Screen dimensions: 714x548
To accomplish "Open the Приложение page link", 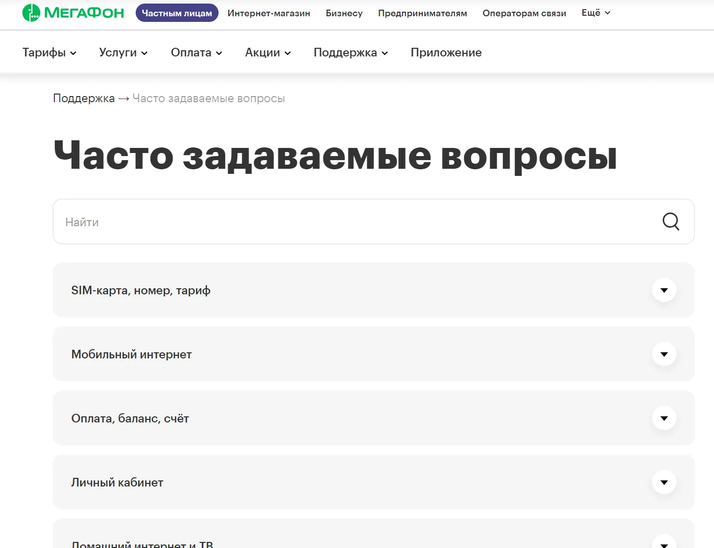I will [446, 53].
